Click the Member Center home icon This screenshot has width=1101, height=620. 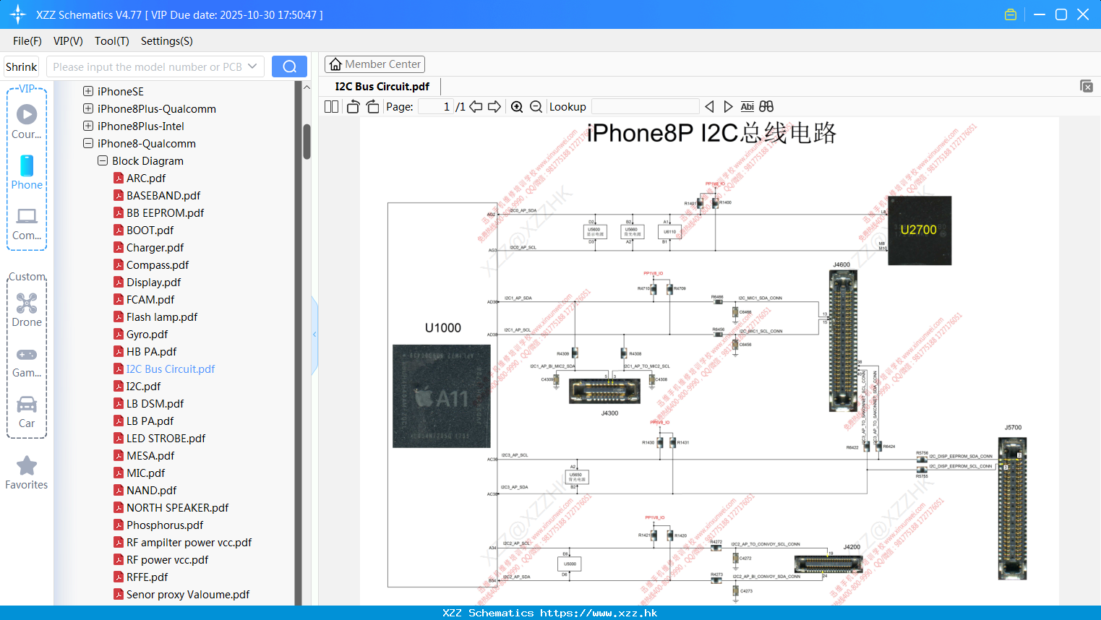coord(335,64)
